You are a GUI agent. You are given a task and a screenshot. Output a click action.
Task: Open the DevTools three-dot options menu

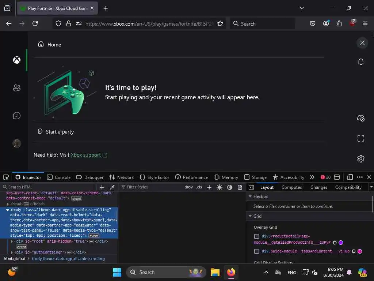click(359, 177)
